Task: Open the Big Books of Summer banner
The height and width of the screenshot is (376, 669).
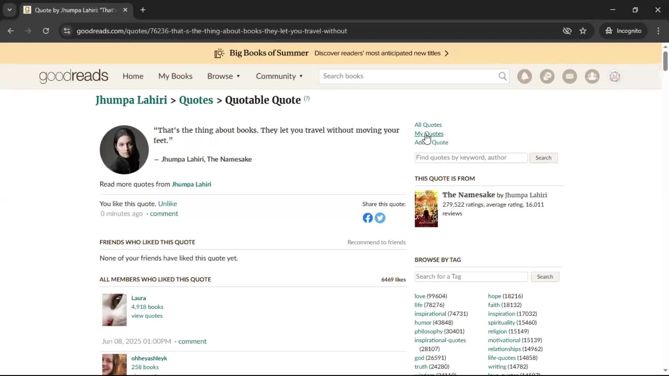Action: click(331, 53)
